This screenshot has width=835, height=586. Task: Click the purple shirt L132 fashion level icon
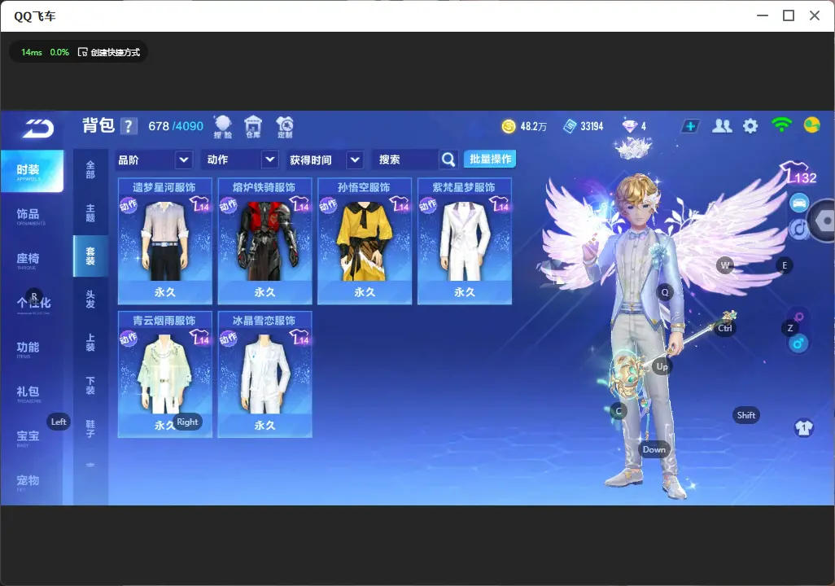click(x=799, y=173)
